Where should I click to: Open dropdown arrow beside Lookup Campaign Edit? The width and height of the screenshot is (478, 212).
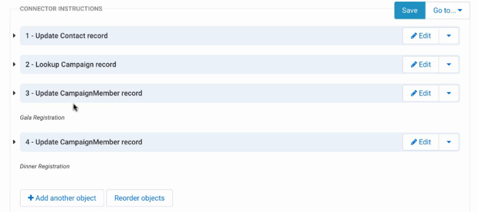tap(449, 64)
